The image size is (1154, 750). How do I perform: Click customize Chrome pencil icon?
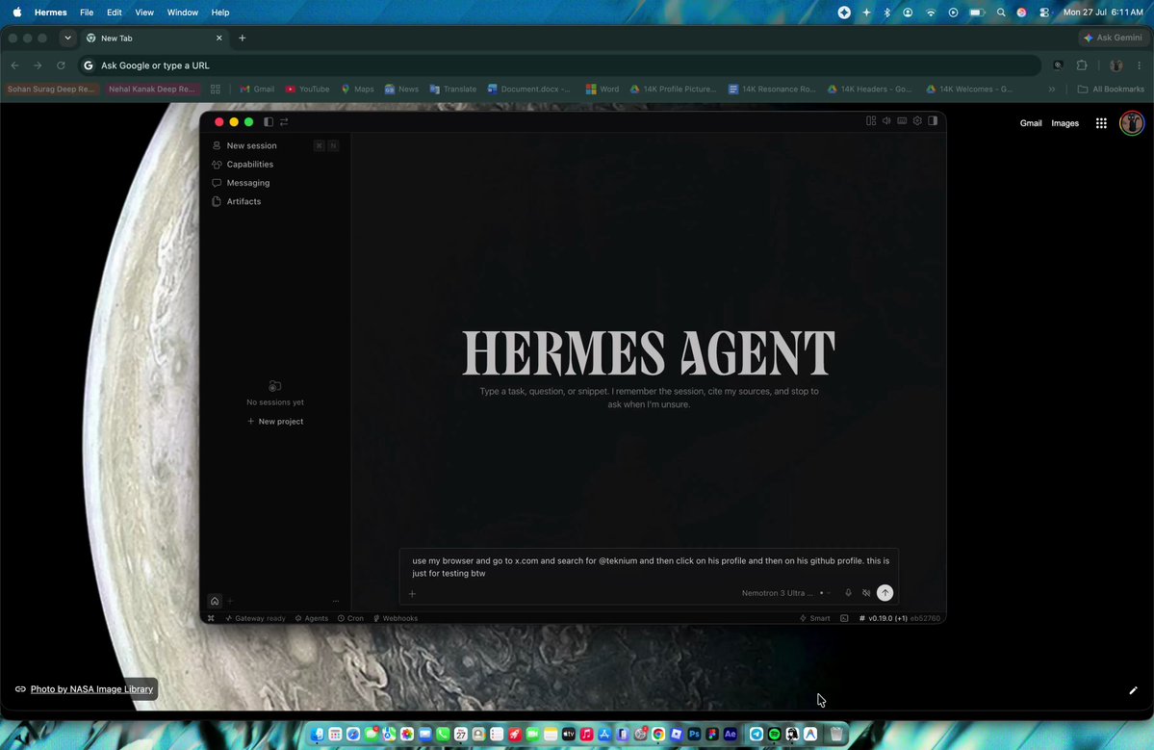(1134, 690)
